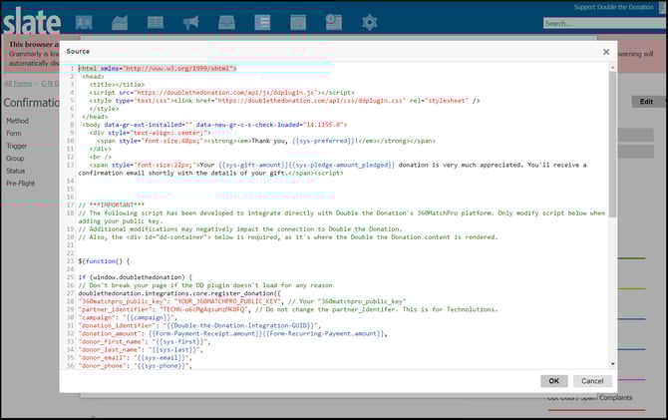The width and height of the screenshot is (668, 420).
Task: Click the Search box in the header
Action: click(602, 23)
